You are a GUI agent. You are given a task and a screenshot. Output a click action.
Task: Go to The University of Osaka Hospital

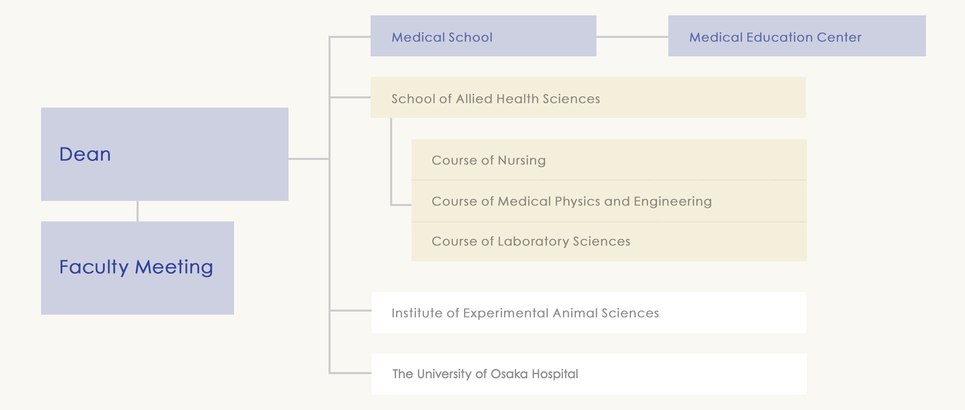coord(589,374)
